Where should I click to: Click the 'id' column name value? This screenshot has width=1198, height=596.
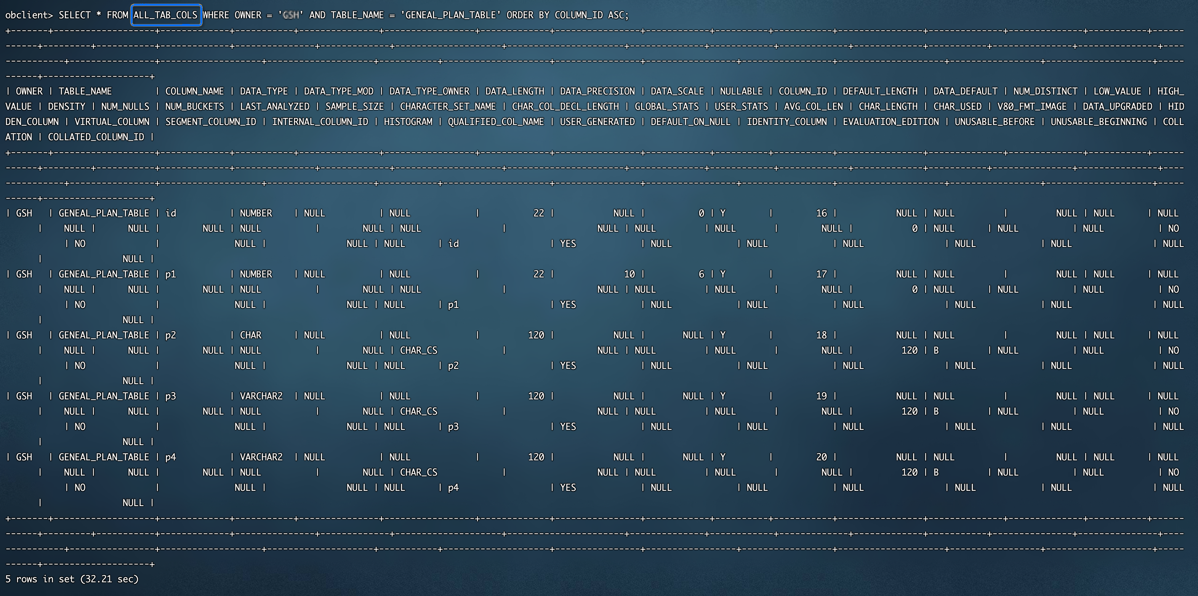pyautogui.click(x=171, y=213)
